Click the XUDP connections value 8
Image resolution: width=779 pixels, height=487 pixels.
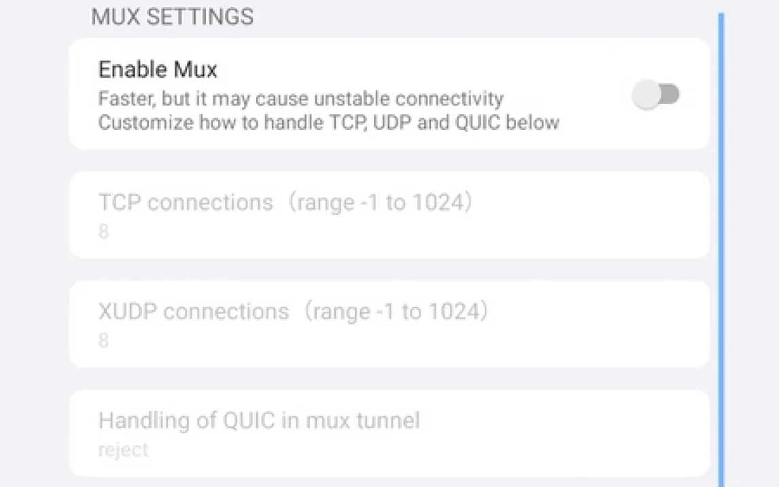[x=103, y=340]
